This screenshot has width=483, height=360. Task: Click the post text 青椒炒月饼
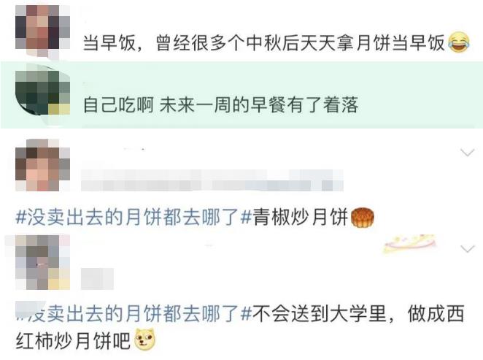click(301, 218)
